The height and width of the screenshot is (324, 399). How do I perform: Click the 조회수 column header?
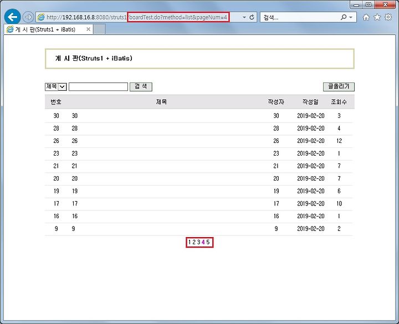(339, 102)
